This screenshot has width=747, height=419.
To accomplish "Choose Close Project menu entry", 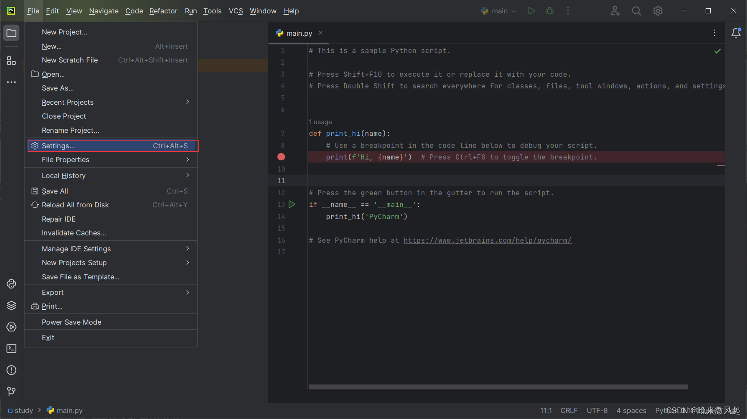I will coord(111,116).
